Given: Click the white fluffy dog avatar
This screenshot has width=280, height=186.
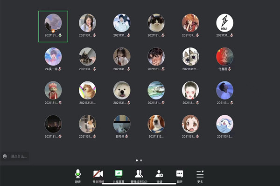Looking at the screenshot, I should [122, 90].
